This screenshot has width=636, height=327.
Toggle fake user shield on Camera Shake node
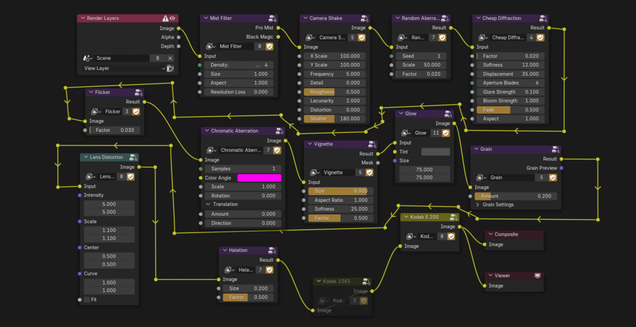pos(361,37)
